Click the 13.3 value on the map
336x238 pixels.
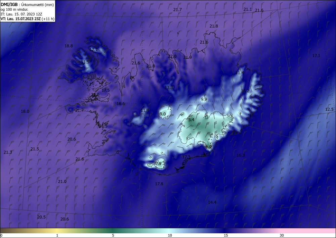click(x=169, y=87)
